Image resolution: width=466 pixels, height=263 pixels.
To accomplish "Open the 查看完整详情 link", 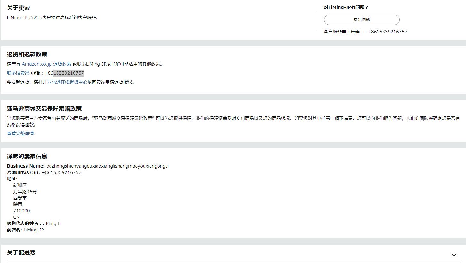I will (20, 134).
